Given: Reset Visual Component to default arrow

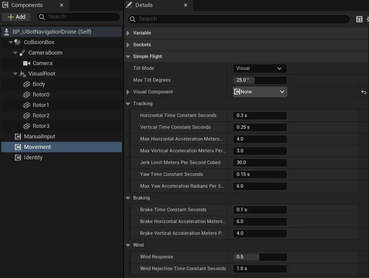Looking at the screenshot, I should point(364,92).
